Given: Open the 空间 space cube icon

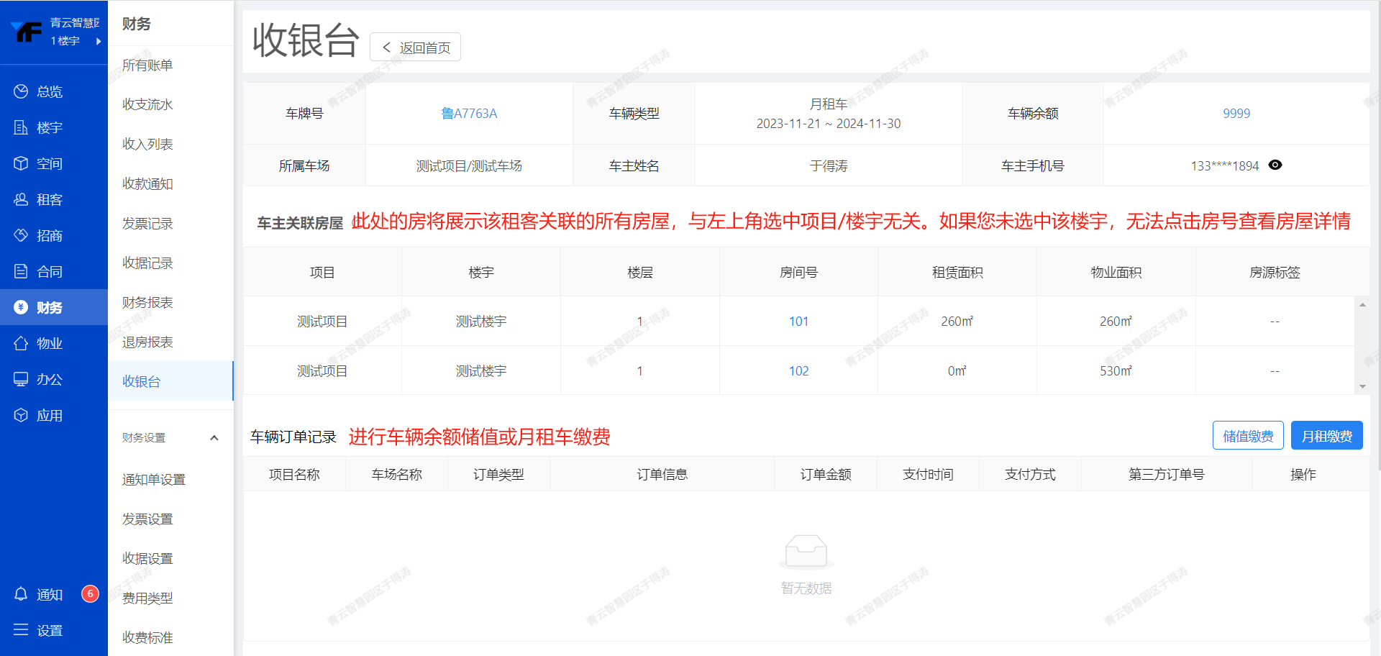Looking at the screenshot, I should [21, 163].
